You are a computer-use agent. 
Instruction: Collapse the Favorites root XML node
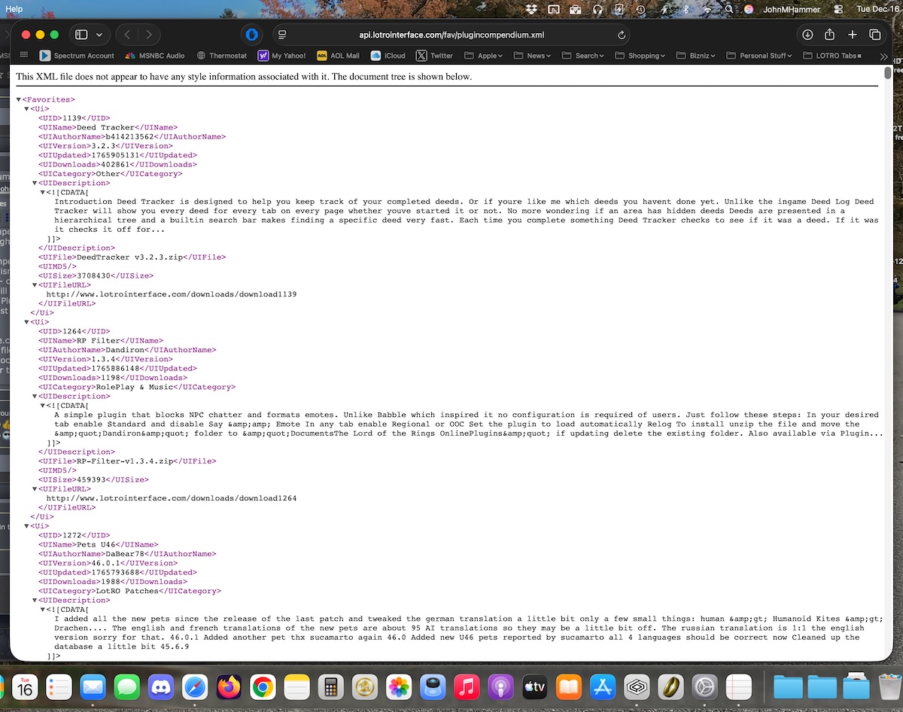point(19,100)
